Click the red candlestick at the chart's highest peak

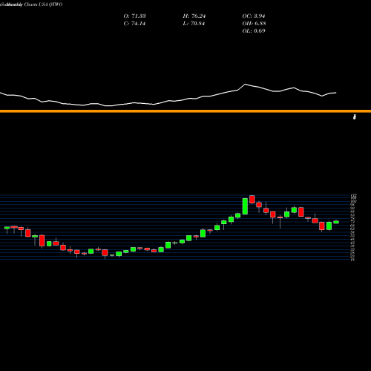click(252, 200)
